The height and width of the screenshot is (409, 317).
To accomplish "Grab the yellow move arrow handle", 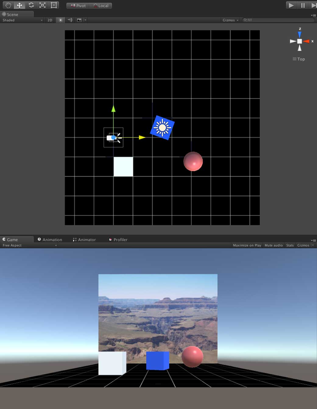I will (x=142, y=137).
